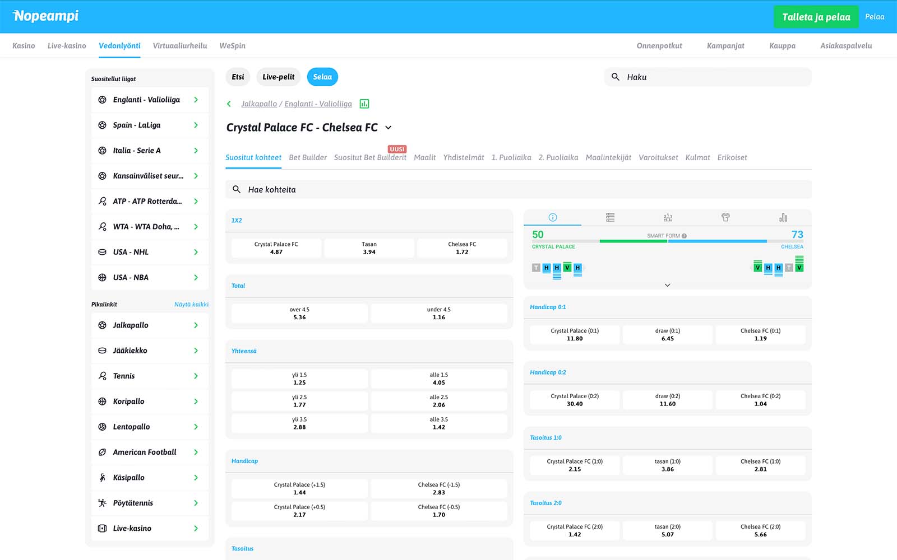This screenshot has height=560, width=897.
Task: Show the standings podium icon tab
Action: click(x=668, y=217)
